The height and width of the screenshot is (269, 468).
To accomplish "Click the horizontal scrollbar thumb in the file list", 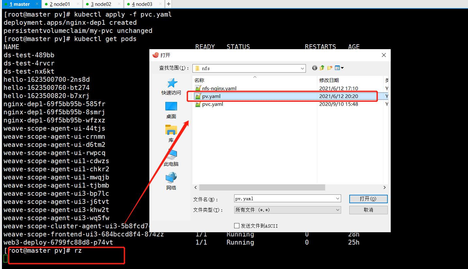I will pyautogui.click(x=262, y=188).
